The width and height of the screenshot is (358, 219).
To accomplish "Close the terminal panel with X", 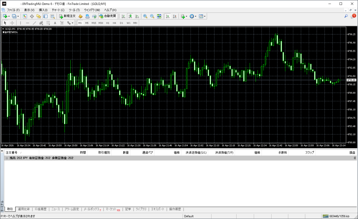I will 2,151.
